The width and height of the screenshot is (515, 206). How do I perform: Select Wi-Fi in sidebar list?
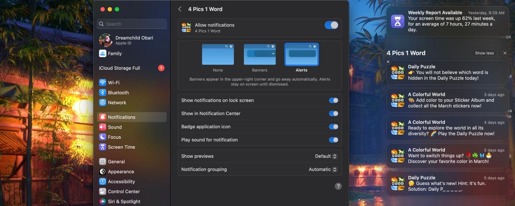(132, 83)
